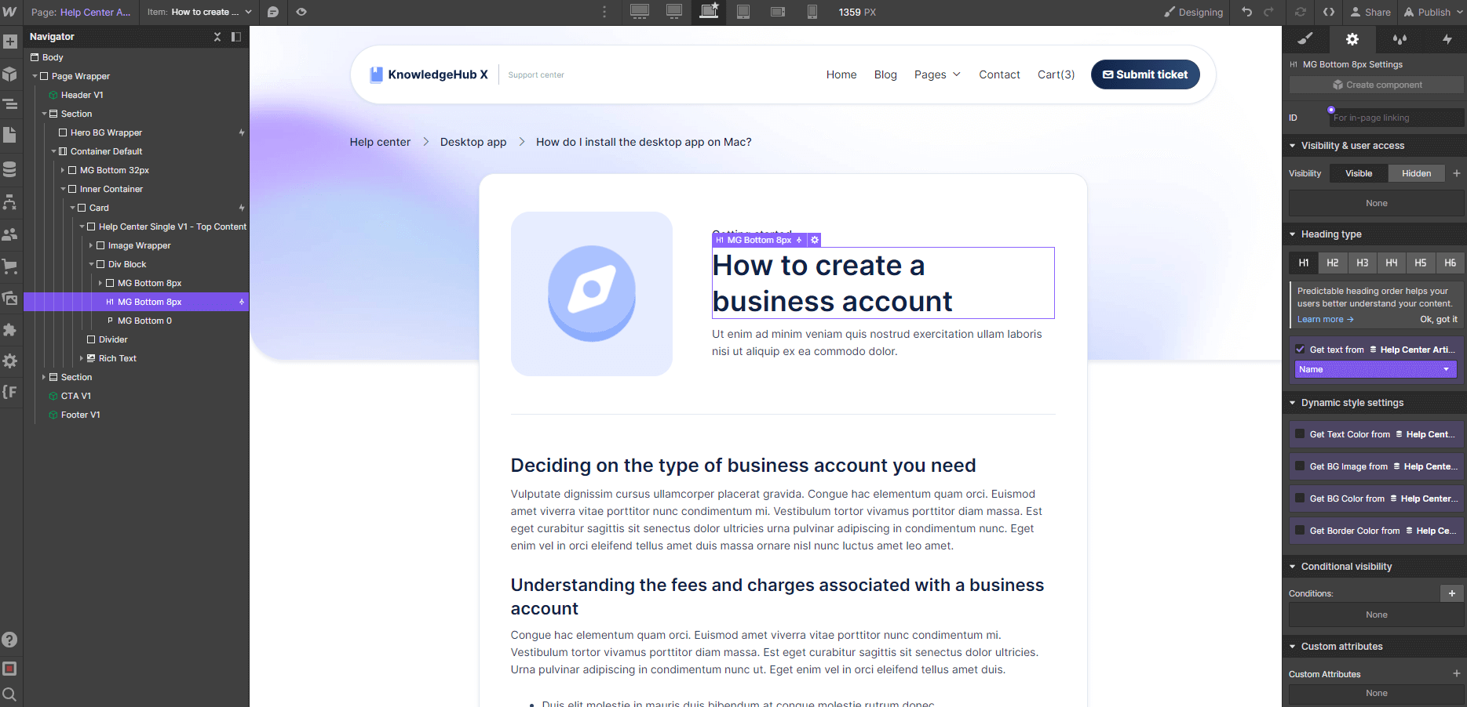Open the Pages panel in left sidebar
The image size is (1467, 707).
(11, 136)
